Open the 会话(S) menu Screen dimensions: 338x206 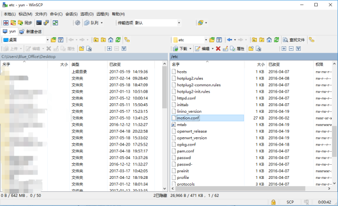tap(72, 14)
